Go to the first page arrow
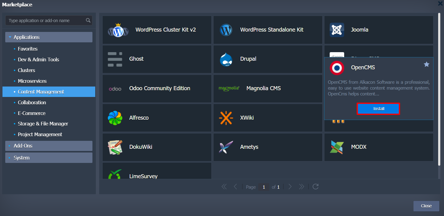The height and width of the screenshot is (216, 444). [224, 187]
